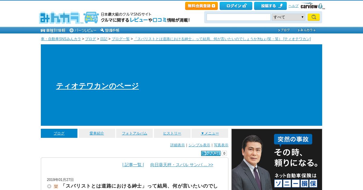Switch to the フォトアルバム tab
The height and width of the screenshot is (190, 363).
[134, 133]
